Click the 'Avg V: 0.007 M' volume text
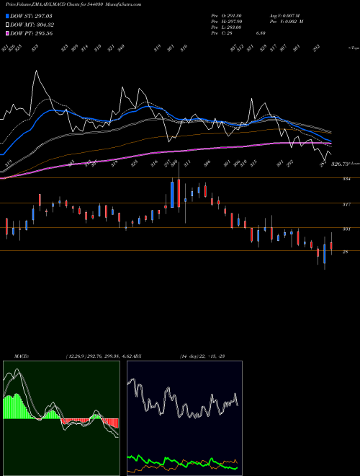 pyautogui.click(x=284, y=16)
